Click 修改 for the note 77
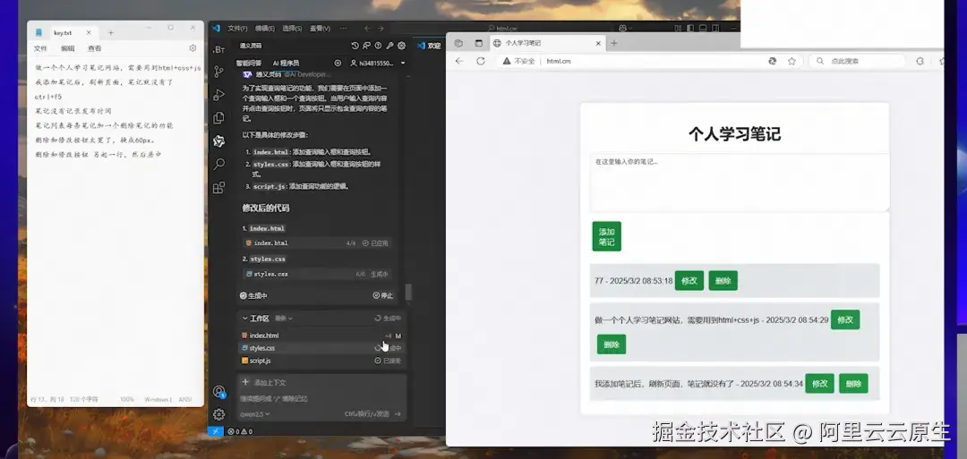This screenshot has height=459, width=967. 689,280
